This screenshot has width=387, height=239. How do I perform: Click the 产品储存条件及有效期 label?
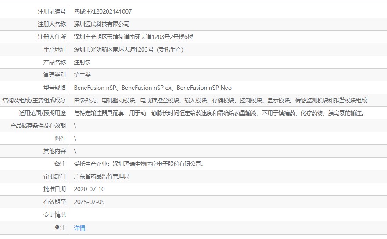38,126
